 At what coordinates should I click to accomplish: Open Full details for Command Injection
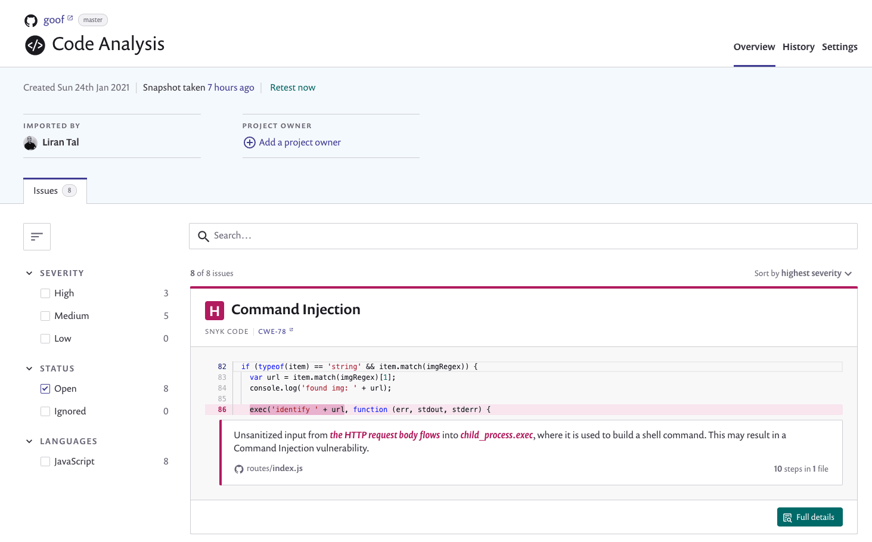(809, 517)
